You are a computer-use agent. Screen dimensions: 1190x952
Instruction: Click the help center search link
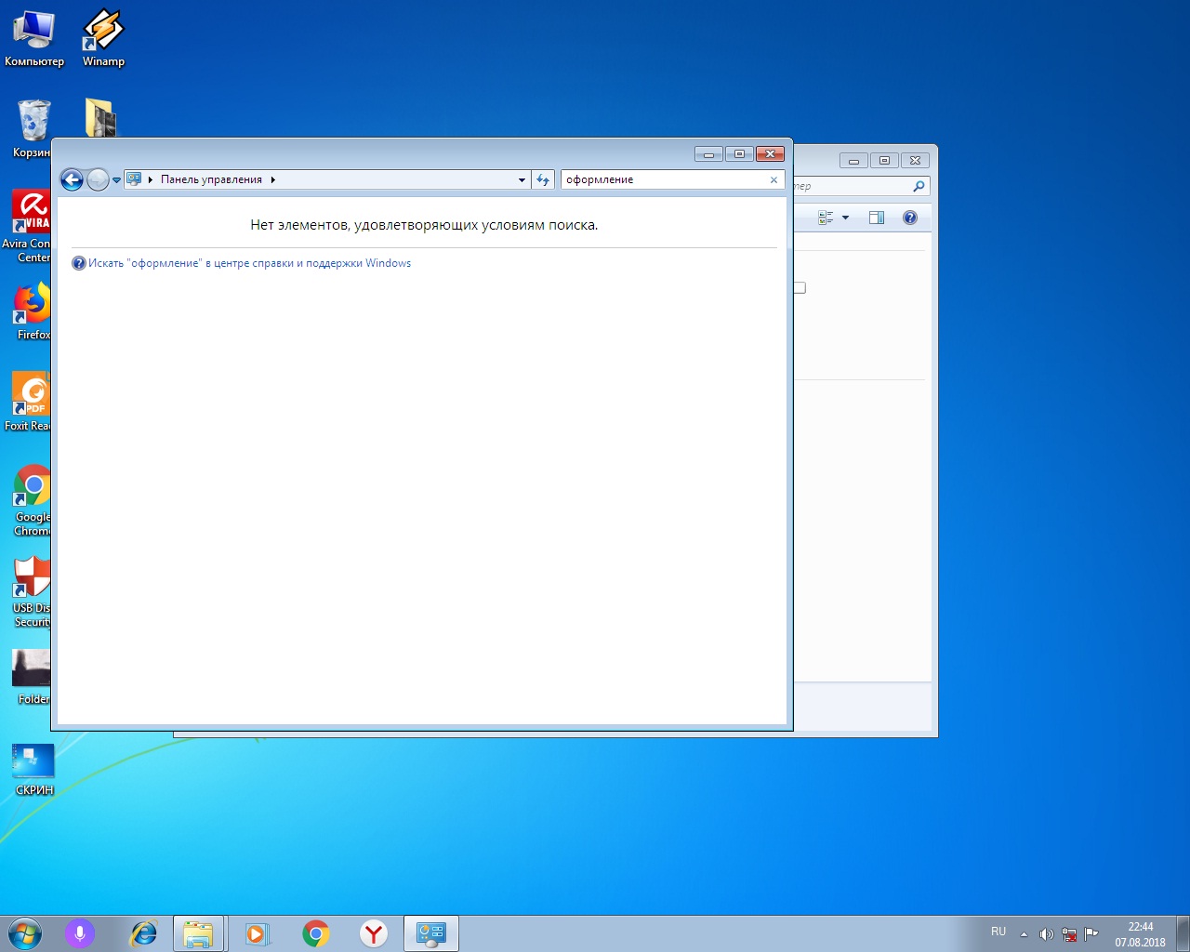(x=249, y=263)
